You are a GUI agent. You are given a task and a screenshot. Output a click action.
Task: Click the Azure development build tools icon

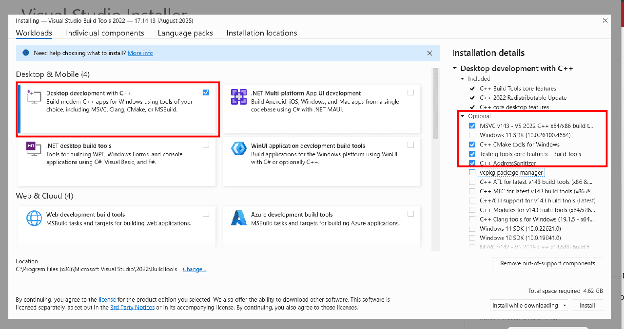pos(239,218)
